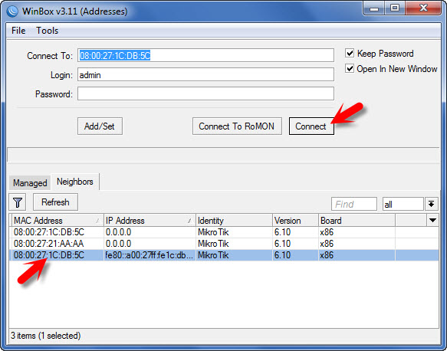Click the Connect button
447x351 pixels.
click(x=311, y=126)
